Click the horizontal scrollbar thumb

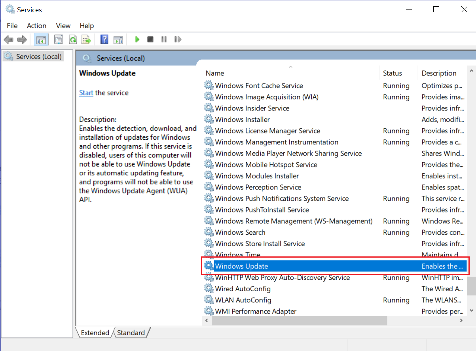299,320
